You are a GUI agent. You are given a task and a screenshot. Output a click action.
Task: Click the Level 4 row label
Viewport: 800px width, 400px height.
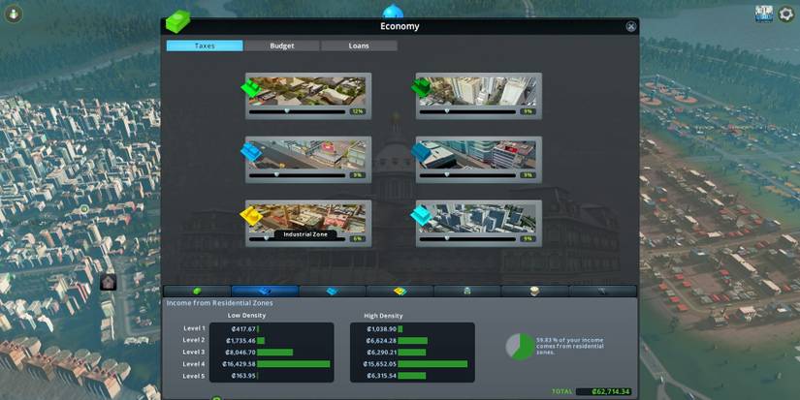click(x=194, y=364)
